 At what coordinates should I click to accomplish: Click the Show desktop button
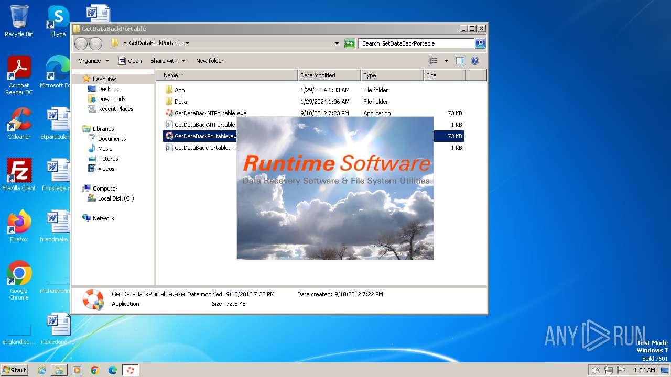(665, 370)
